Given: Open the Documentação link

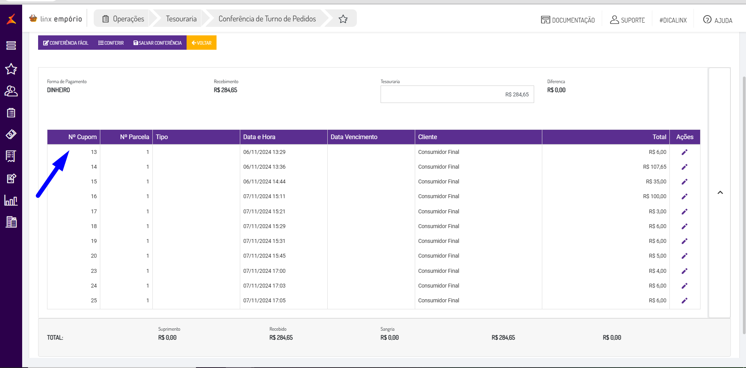Looking at the screenshot, I should point(568,20).
